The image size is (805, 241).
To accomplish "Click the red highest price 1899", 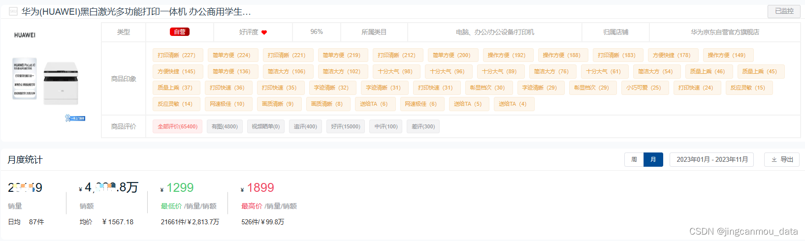I will tap(260, 188).
